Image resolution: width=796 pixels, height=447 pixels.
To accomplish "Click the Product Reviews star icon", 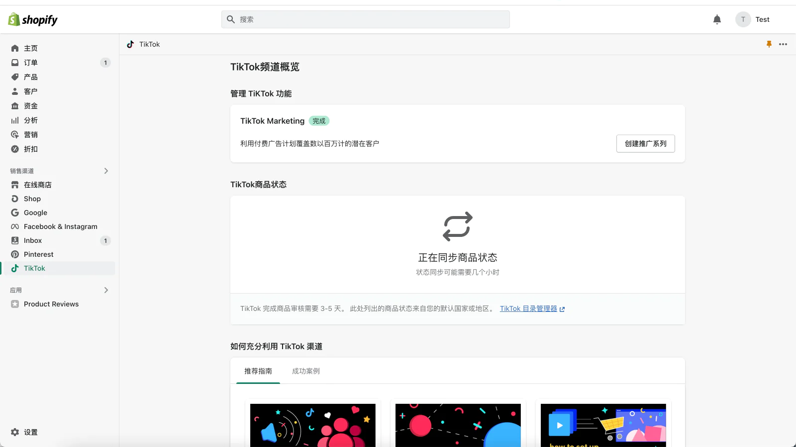I will pyautogui.click(x=15, y=304).
